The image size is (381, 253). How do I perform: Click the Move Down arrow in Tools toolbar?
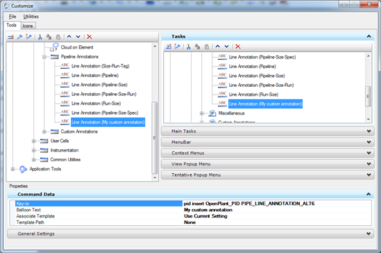click(x=78, y=36)
